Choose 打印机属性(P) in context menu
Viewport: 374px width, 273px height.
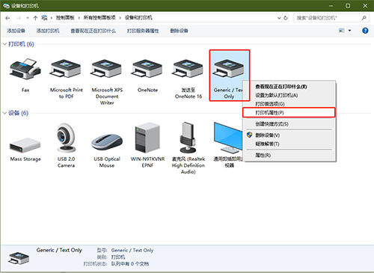289,112
